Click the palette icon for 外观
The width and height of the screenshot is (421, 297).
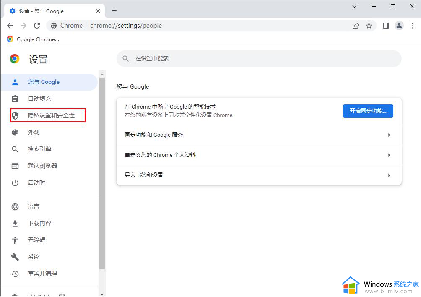coord(15,133)
